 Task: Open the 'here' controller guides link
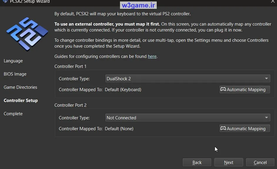[152, 56]
